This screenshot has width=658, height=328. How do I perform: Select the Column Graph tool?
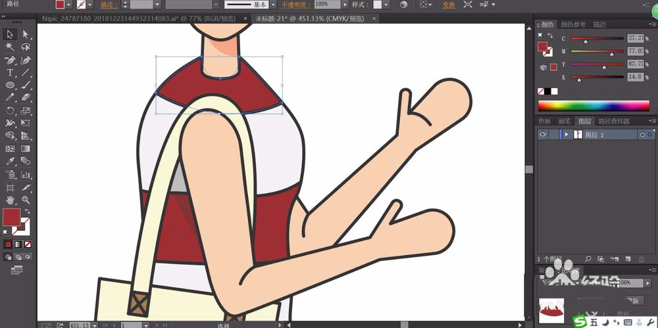[26, 174]
